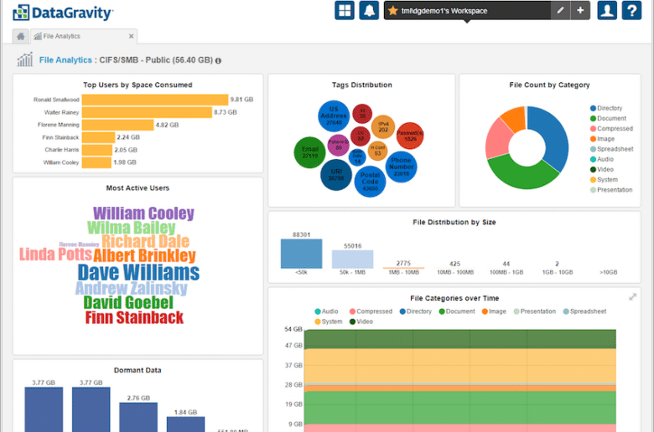Select Florene Manning's 4.82 GB bar
Screen dimensions: 654x432
pos(118,125)
